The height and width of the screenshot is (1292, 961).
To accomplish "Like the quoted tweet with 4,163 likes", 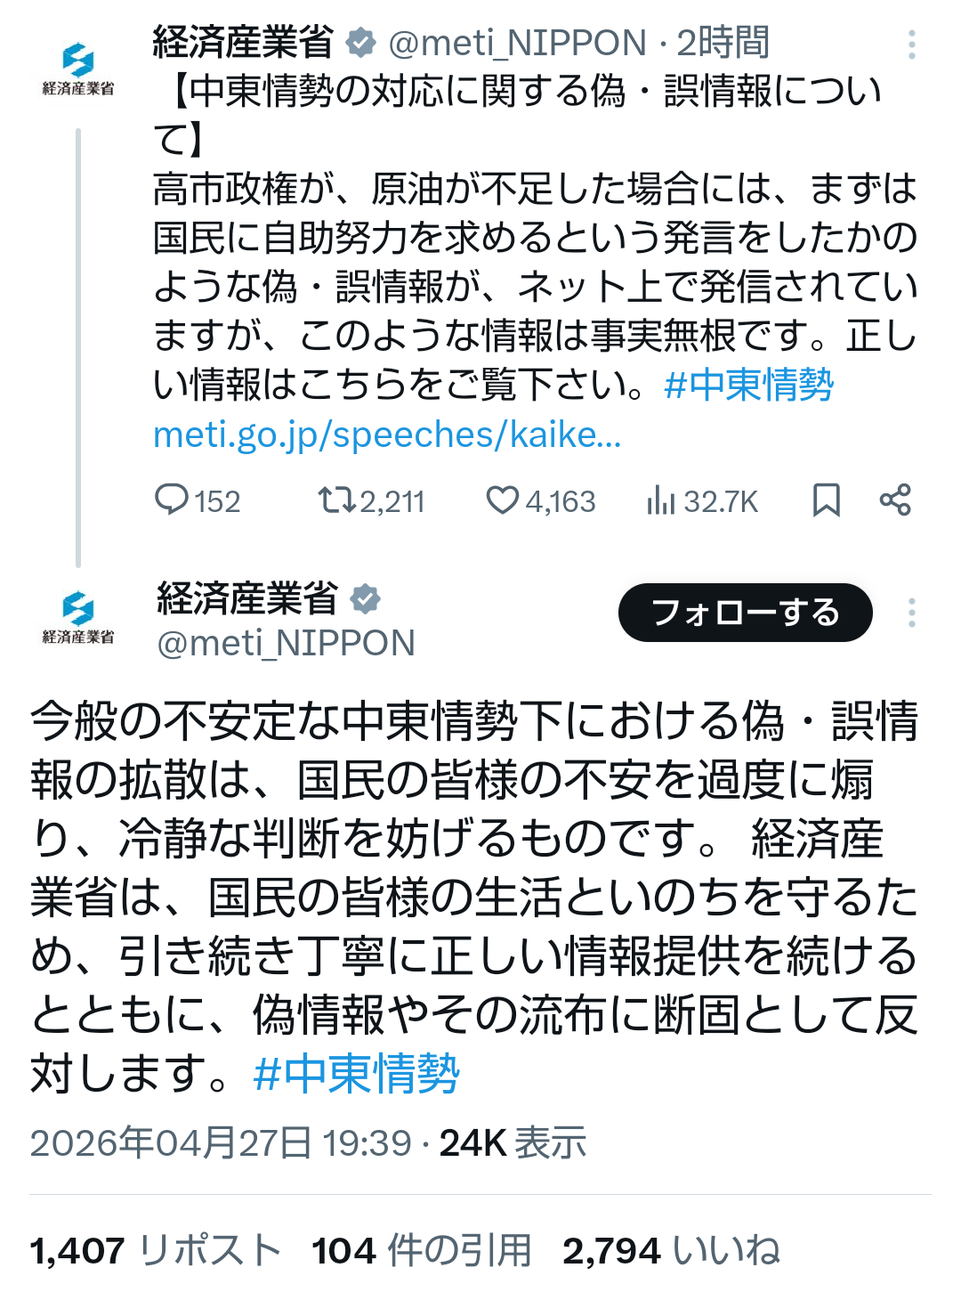I will [x=503, y=500].
